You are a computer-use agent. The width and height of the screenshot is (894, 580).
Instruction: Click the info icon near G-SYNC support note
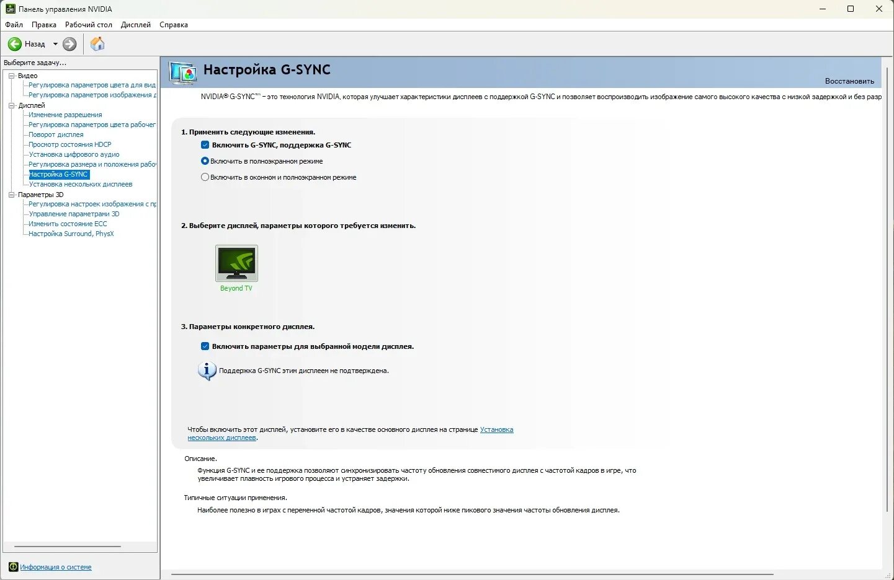[207, 371]
